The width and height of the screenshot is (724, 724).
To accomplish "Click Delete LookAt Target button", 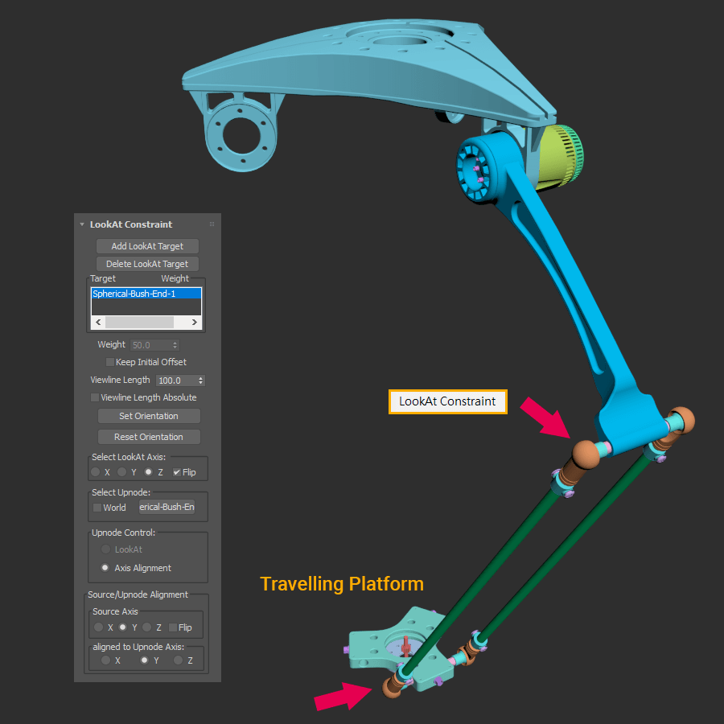I will 147,264.
